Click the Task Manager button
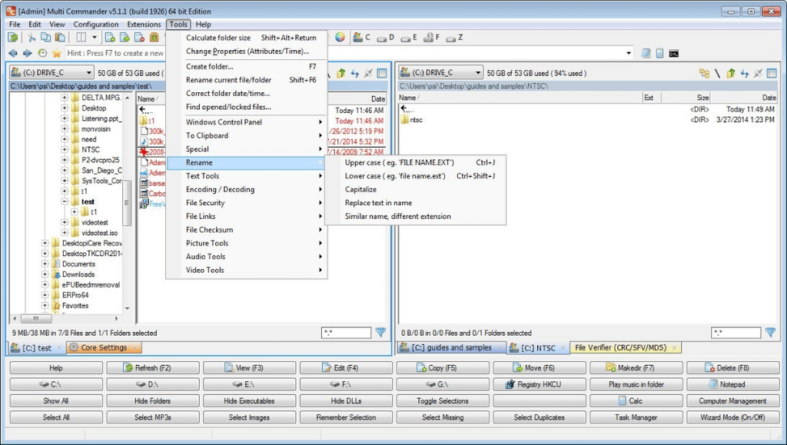 636,417
